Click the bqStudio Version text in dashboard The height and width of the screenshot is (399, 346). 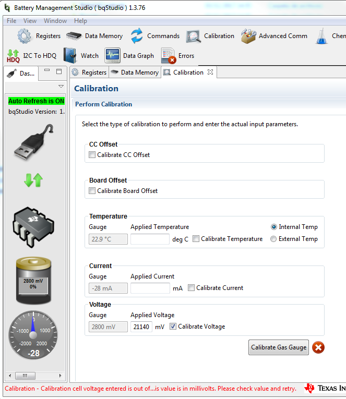click(37, 112)
